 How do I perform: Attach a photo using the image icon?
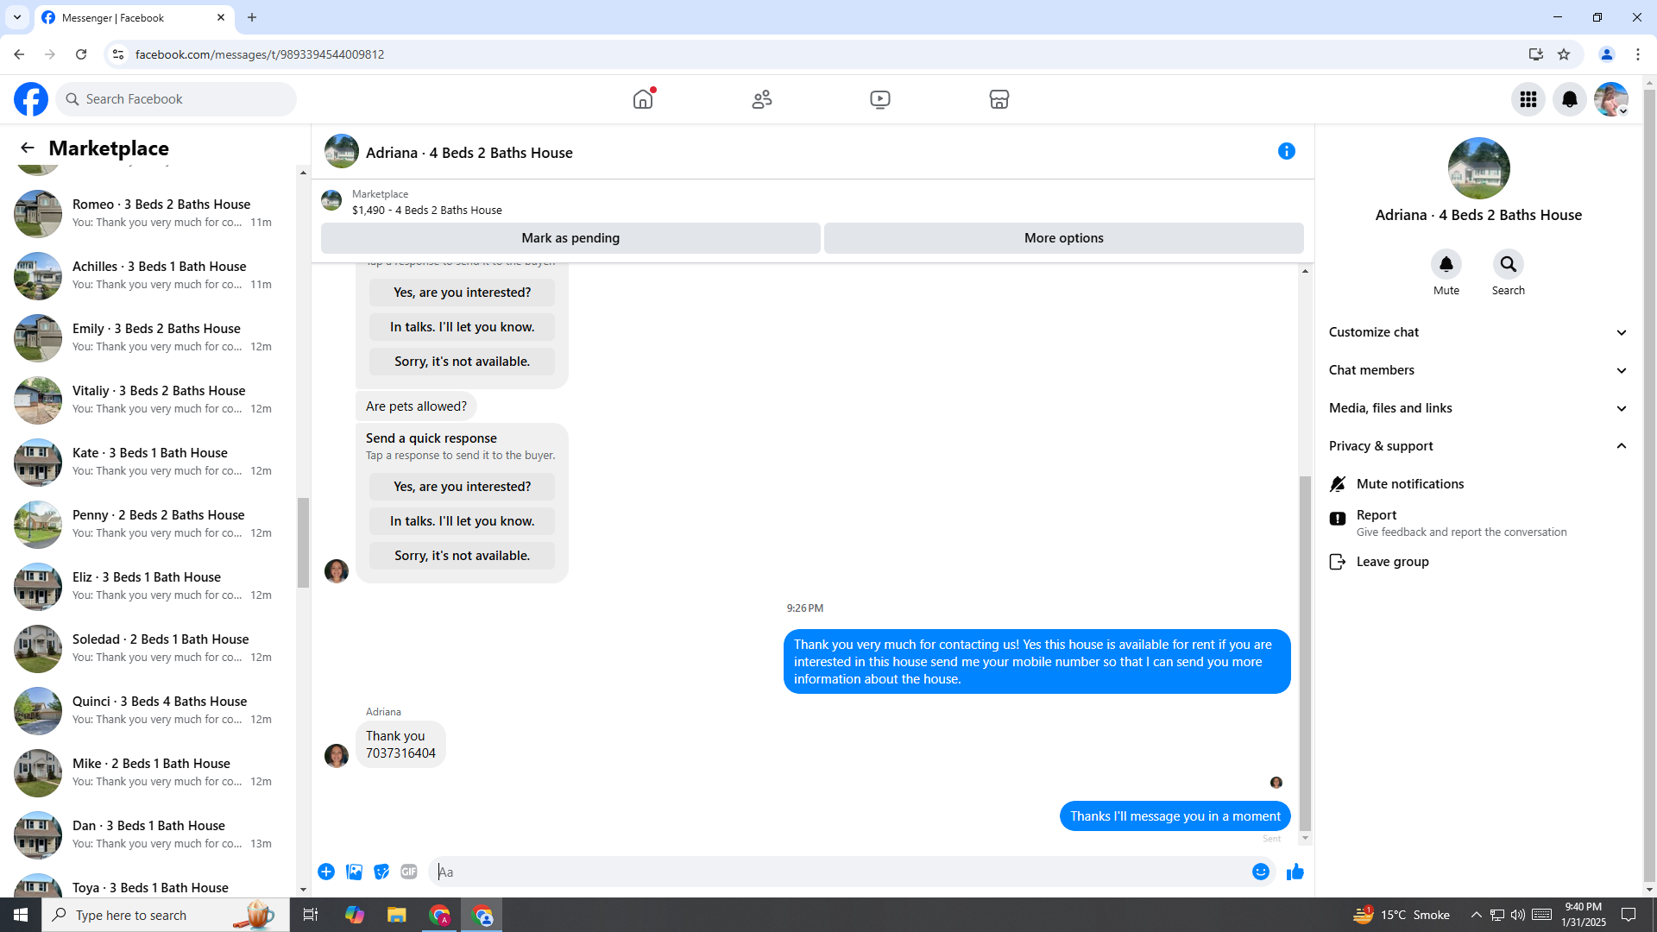(354, 872)
